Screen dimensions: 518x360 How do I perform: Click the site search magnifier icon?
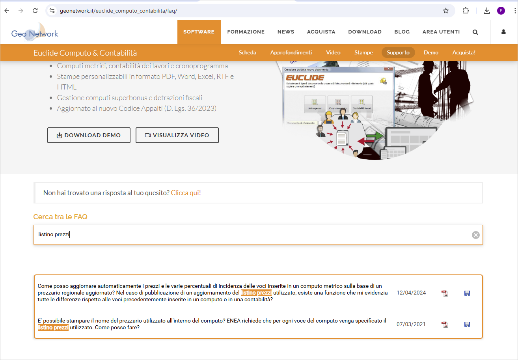pyautogui.click(x=475, y=32)
